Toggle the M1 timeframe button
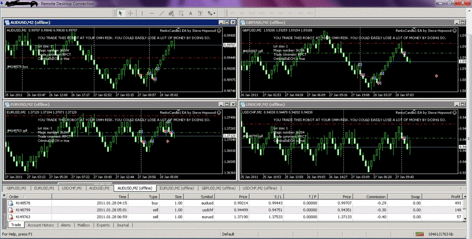The width and height of the screenshot is (472, 239). [233, 13]
